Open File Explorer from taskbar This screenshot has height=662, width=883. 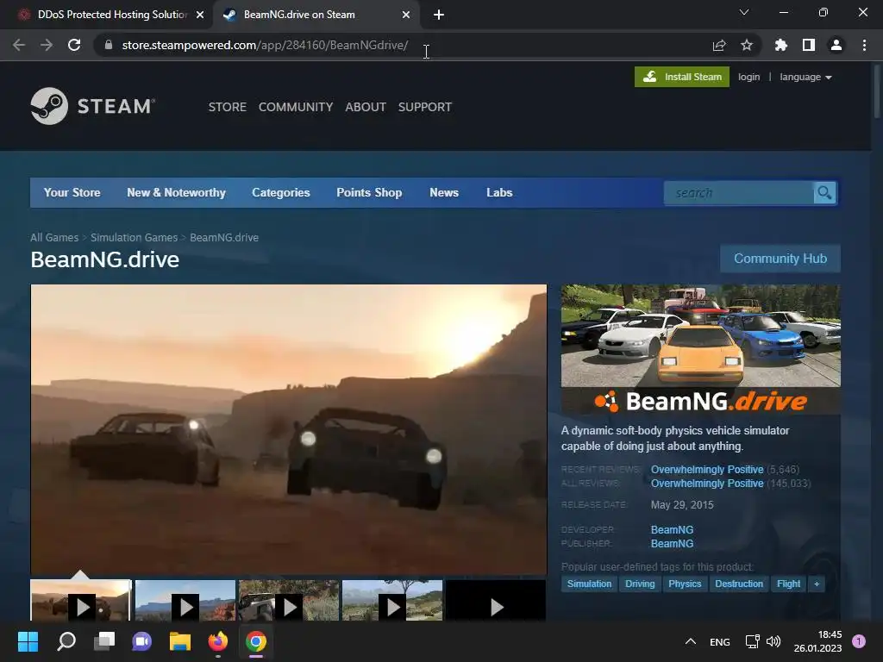click(x=179, y=641)
